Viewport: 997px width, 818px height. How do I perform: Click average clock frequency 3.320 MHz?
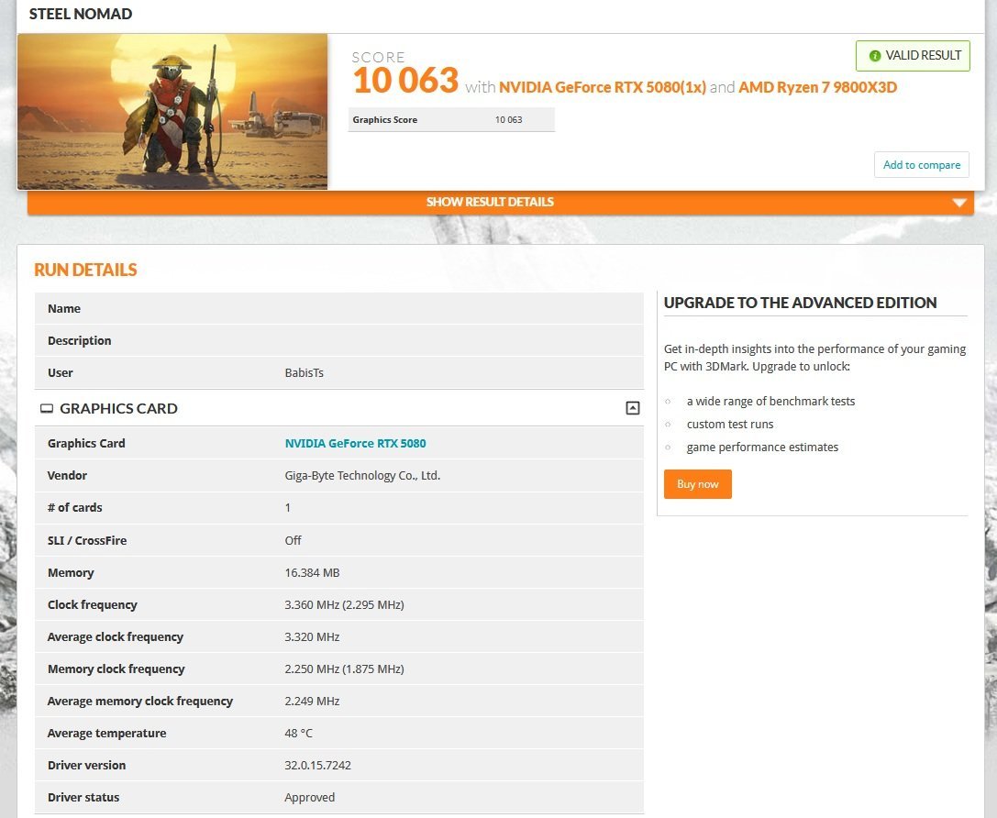[x=312, y=636]
